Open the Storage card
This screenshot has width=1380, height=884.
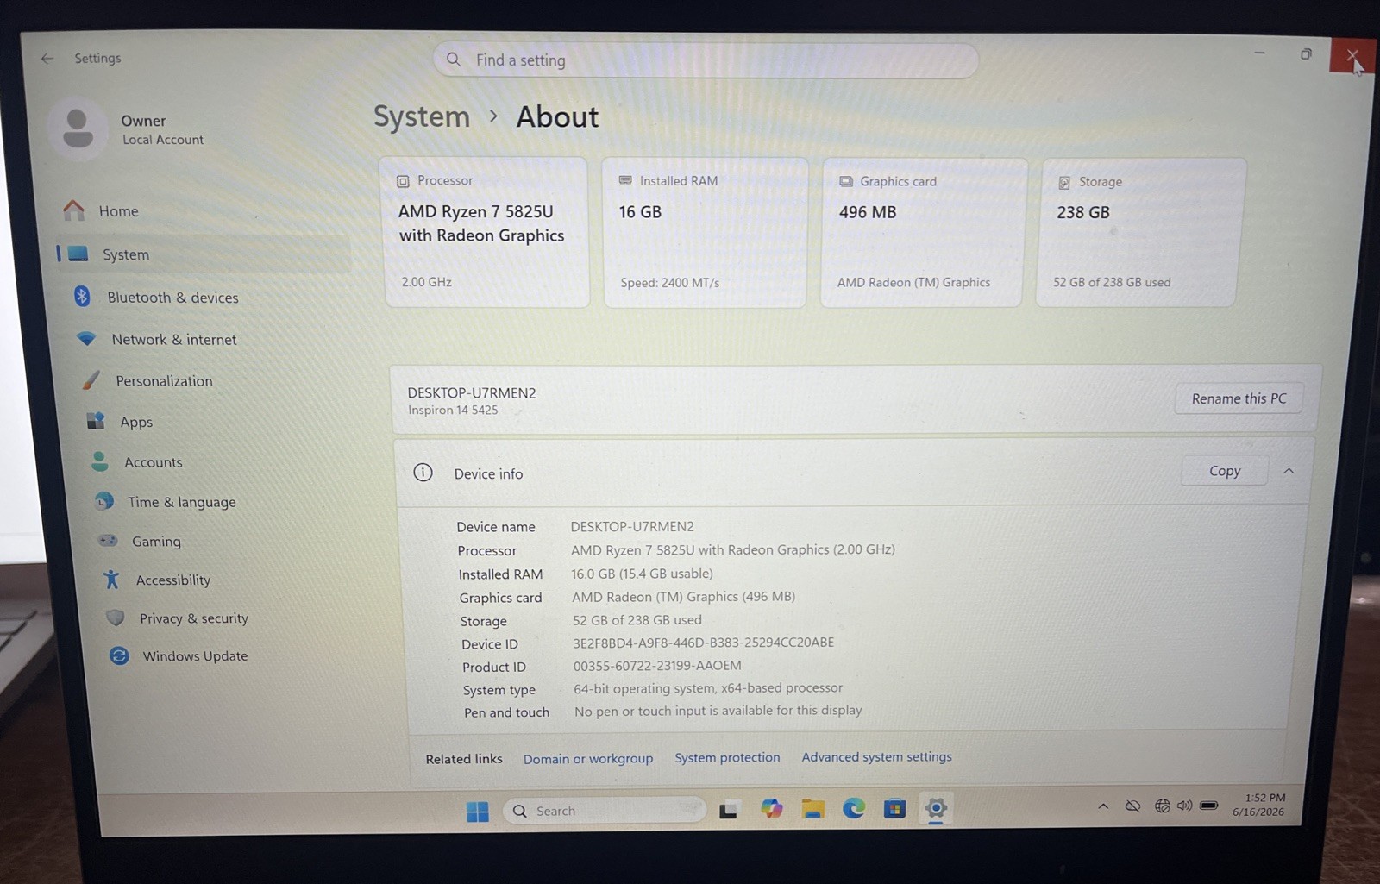(x=1139, y=232)
